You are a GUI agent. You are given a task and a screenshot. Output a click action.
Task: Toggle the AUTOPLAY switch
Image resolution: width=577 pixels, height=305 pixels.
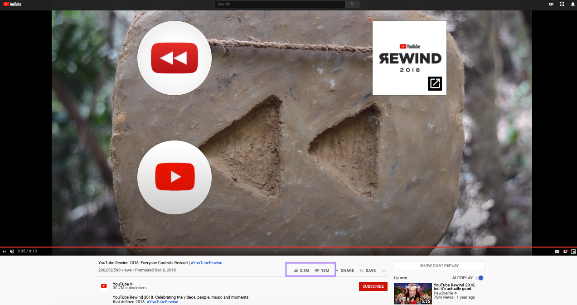(480, 278)
